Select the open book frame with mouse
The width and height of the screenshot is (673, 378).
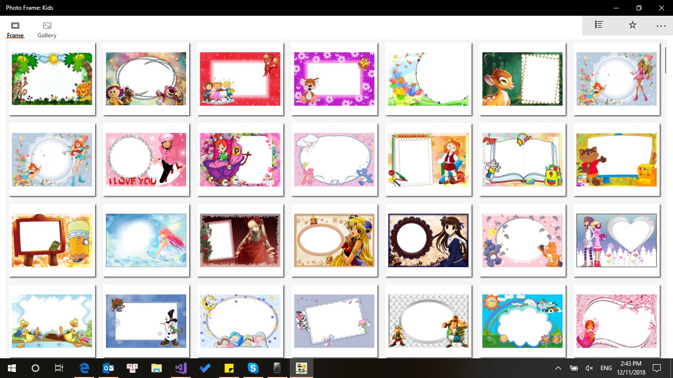click(523, 159)
